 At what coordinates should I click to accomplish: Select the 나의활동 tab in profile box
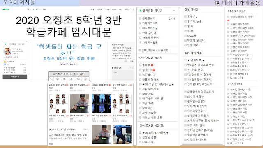(x=21, y=44)
